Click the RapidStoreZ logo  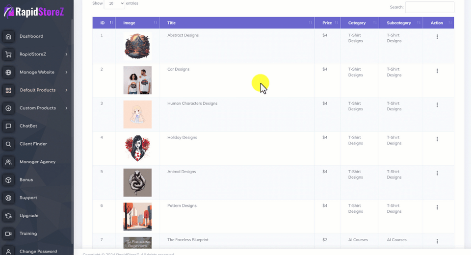34,12
